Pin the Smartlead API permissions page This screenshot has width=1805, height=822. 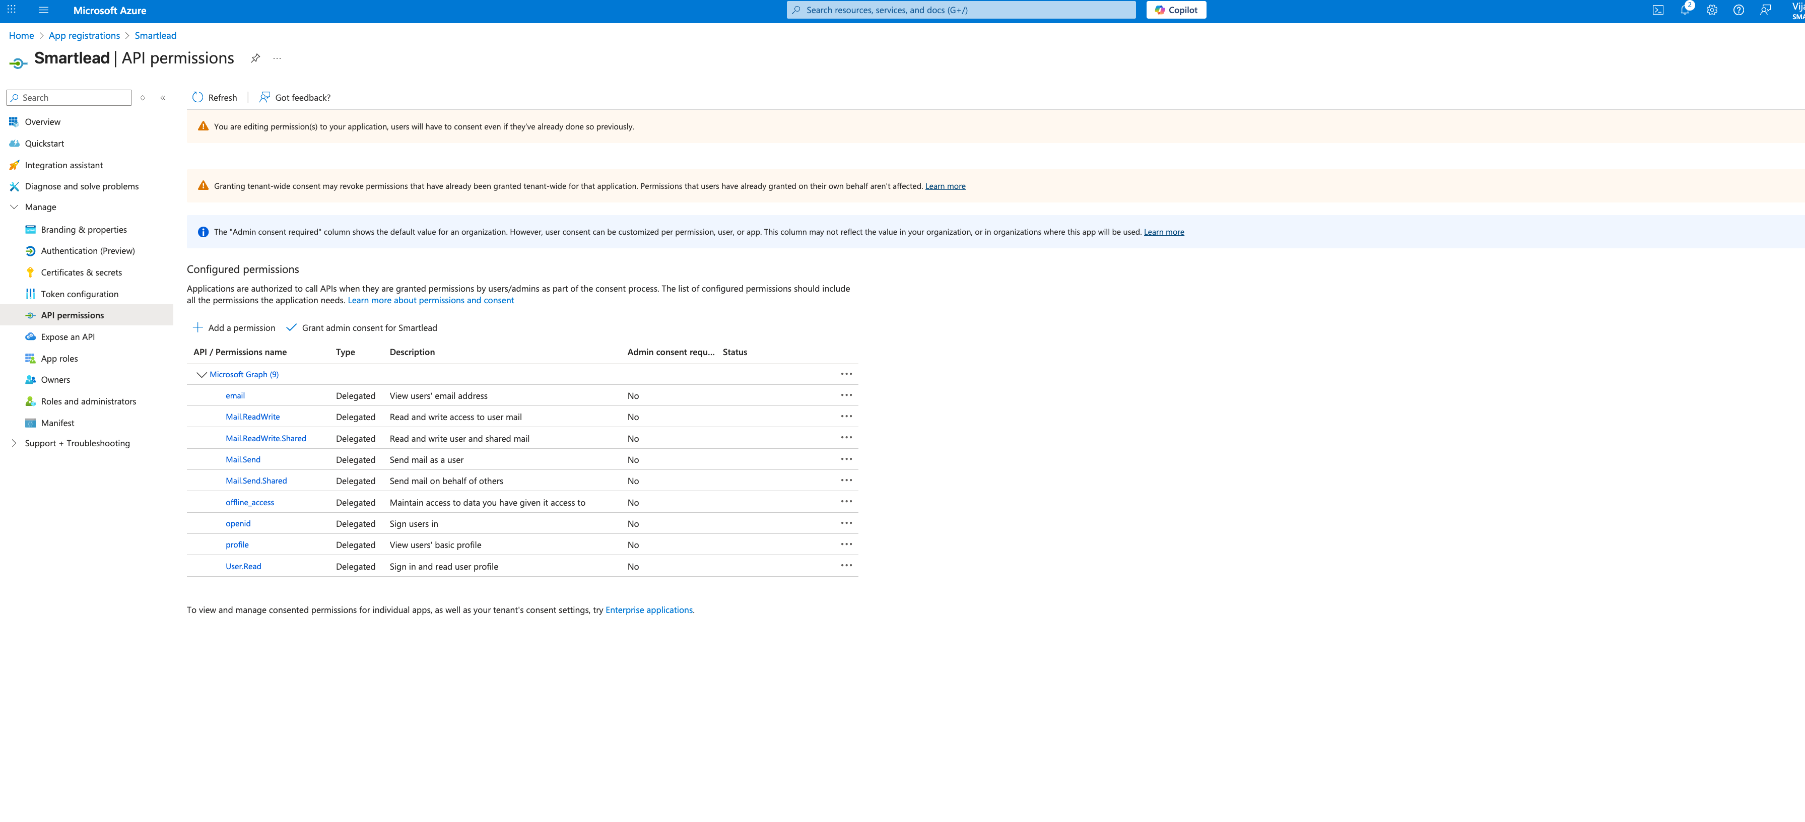pyautogui.click(x=256, y=58)
